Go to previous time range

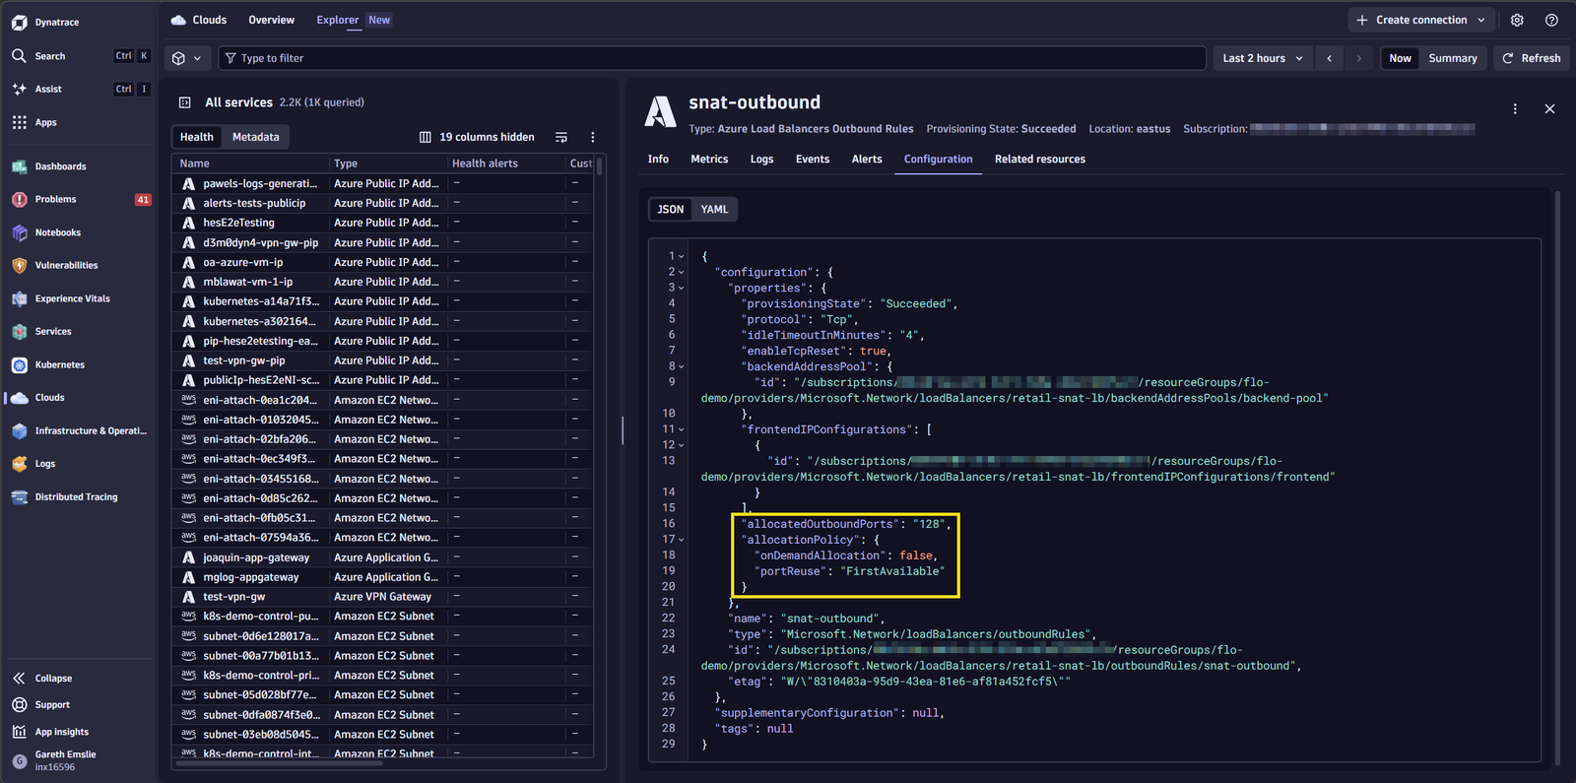click(1330, 58)
